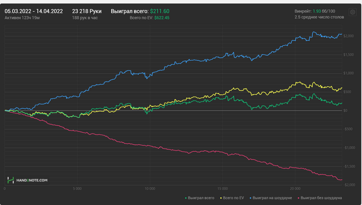Toggle the 'Выиграл на шоудауне' legend series

tap(270, 198)
